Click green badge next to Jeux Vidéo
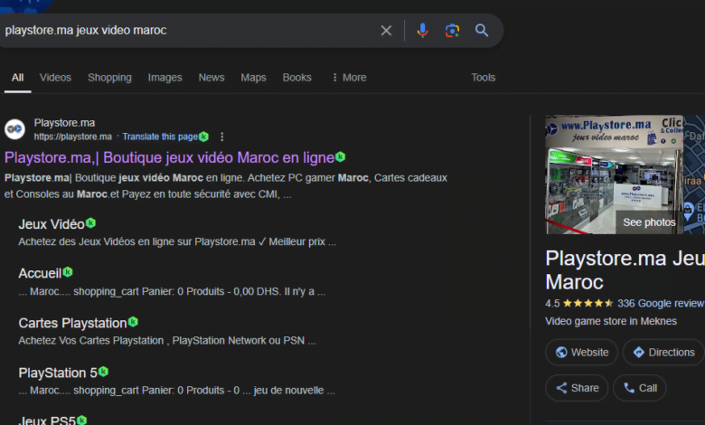 pyautogui.click(x=90, y=222)
